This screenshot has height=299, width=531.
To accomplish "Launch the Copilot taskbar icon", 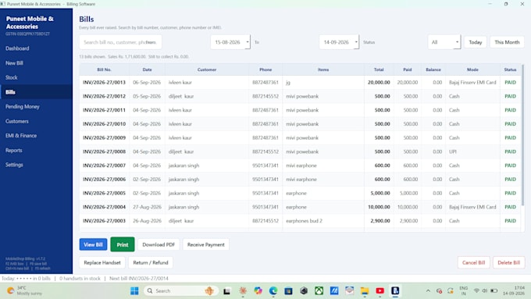I will pos(258,291).
